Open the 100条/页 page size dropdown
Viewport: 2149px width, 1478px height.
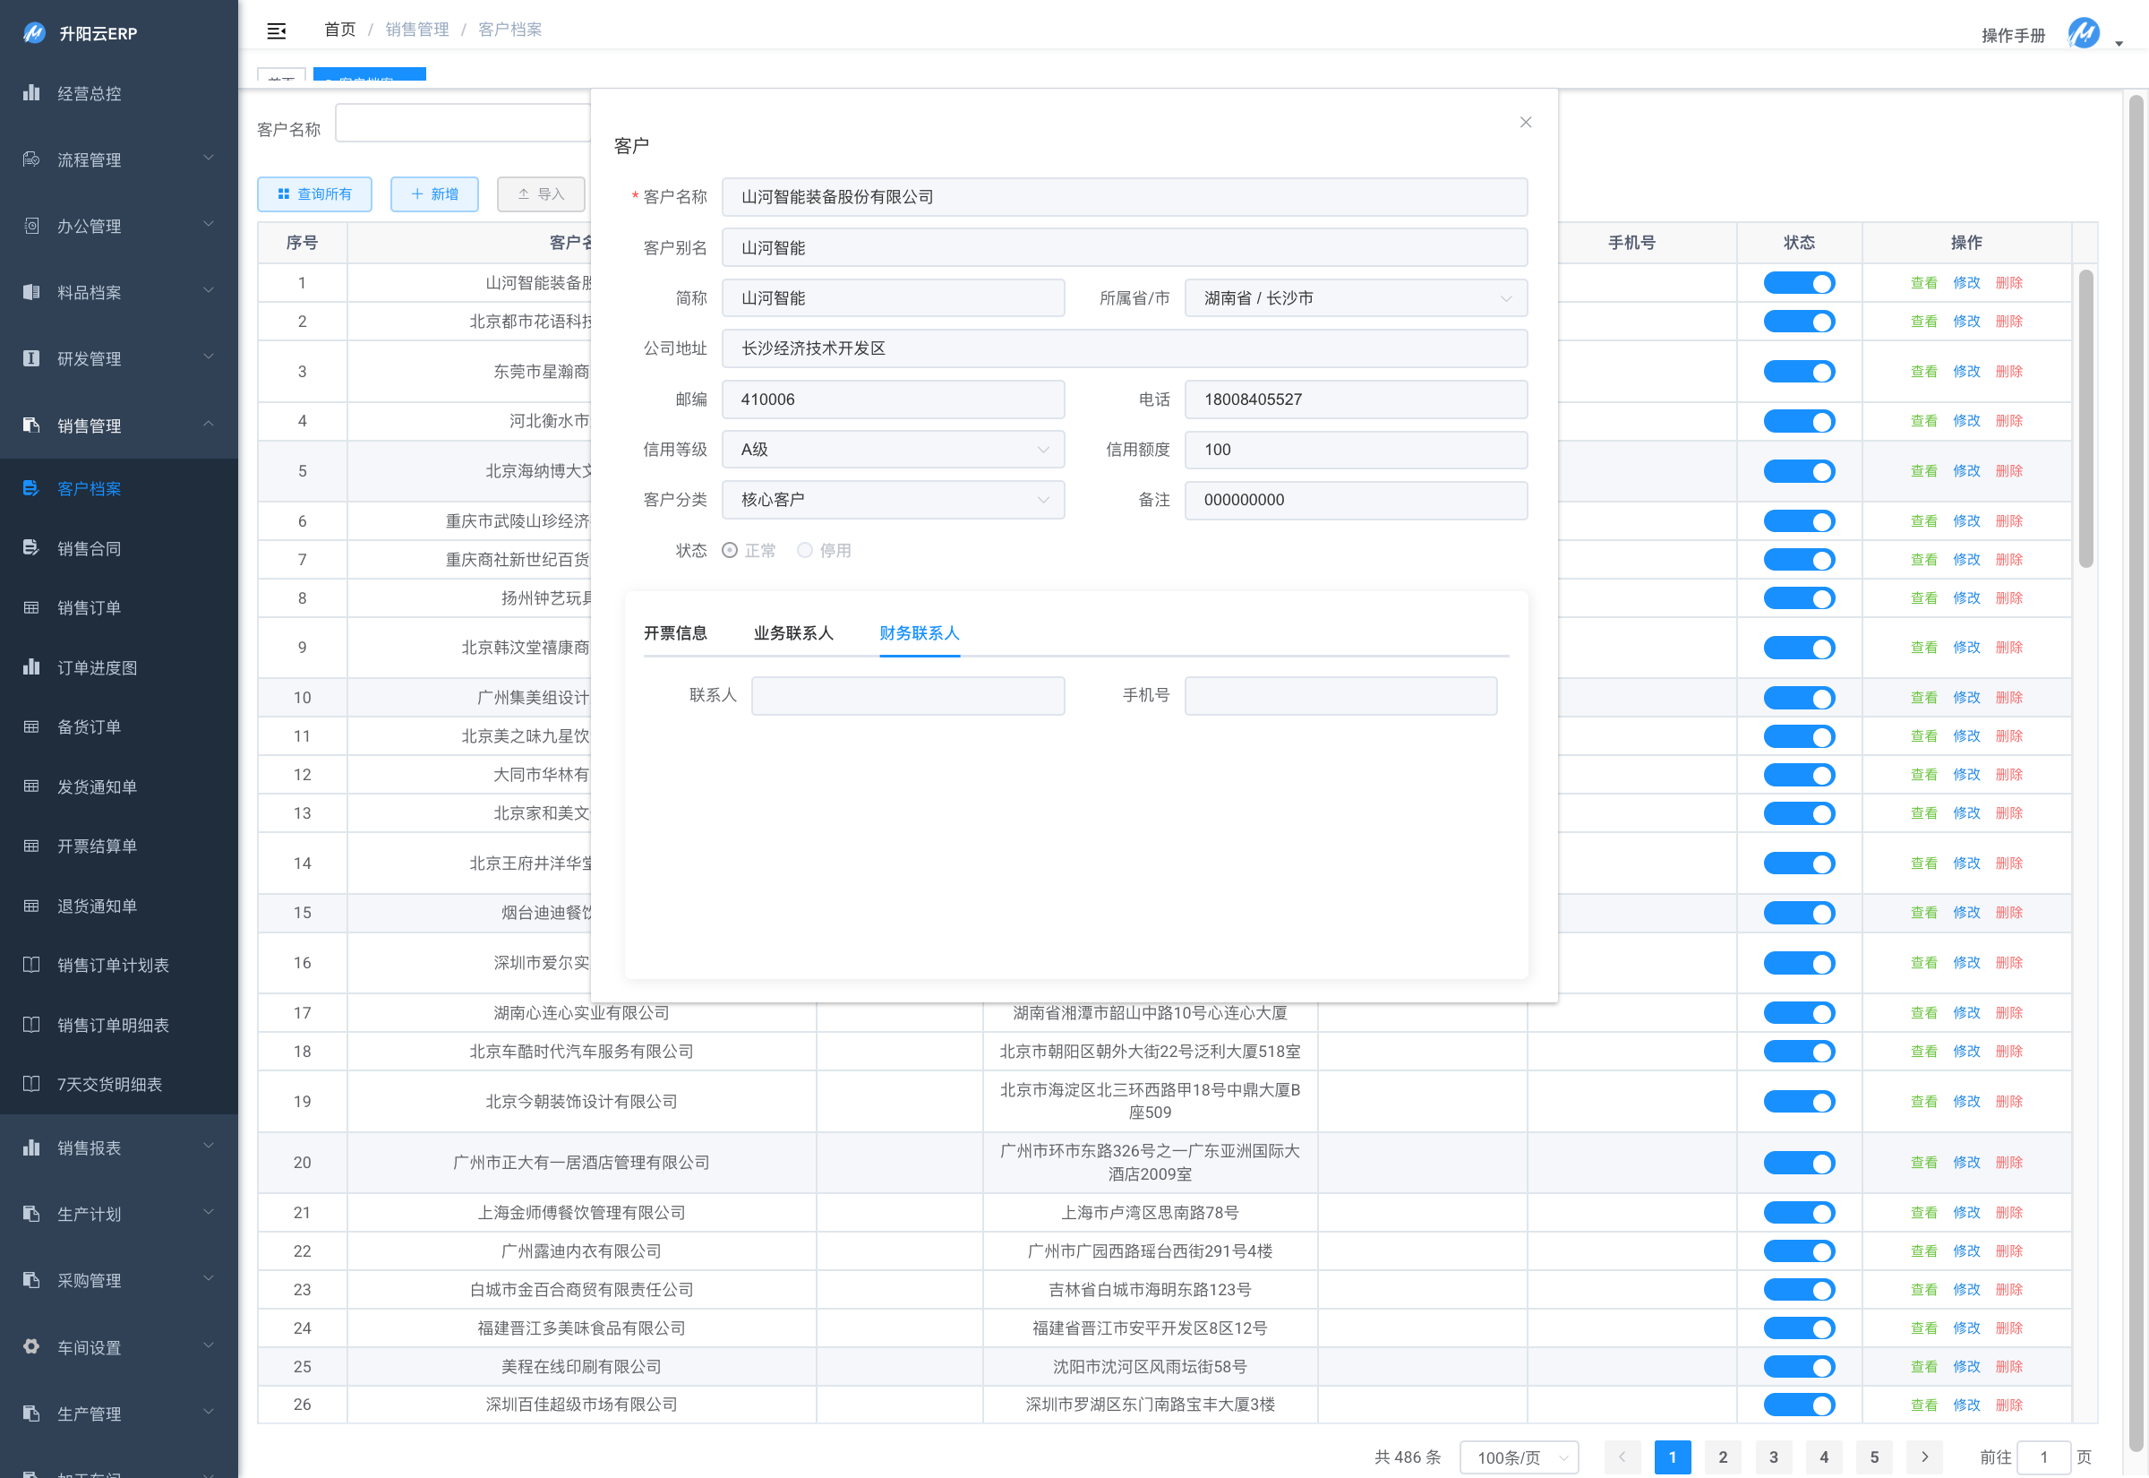tap(1520, 1457)
